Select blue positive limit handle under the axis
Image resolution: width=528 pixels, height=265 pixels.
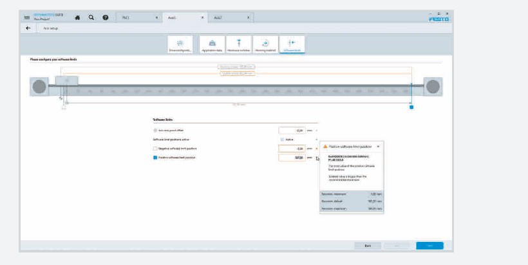tap(411, 107)
